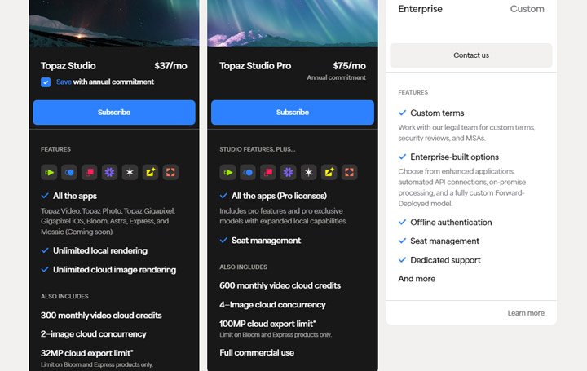The image size is (587, 371).
Task: Click the purple flower Bloom icon in the Topaz Studio Pro card
Action: pyautogui.click(x=289, y=173)
